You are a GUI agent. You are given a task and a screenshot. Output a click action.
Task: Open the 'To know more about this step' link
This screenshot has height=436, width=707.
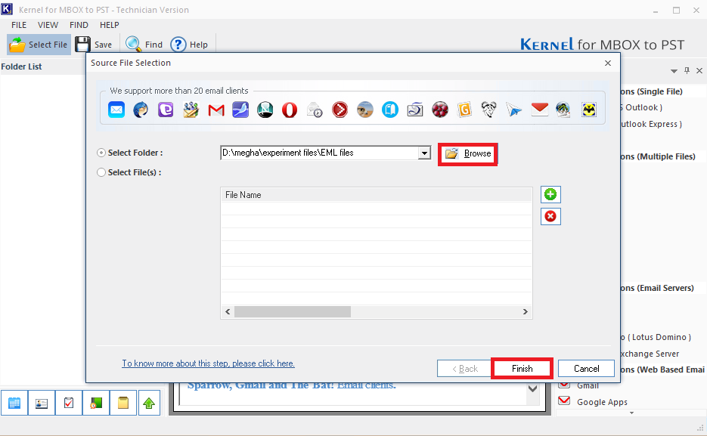point(208,363)
